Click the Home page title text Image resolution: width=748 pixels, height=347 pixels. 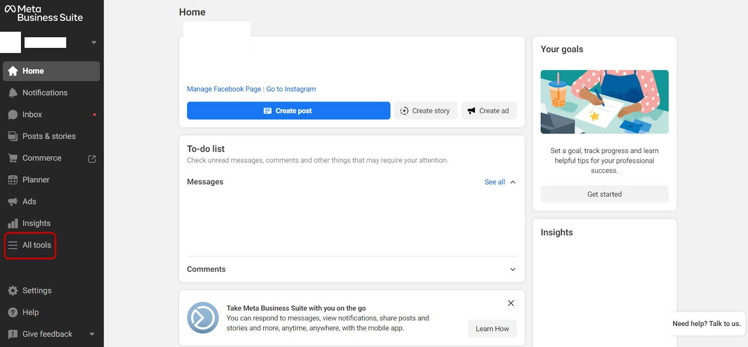[x=192, y=12]
